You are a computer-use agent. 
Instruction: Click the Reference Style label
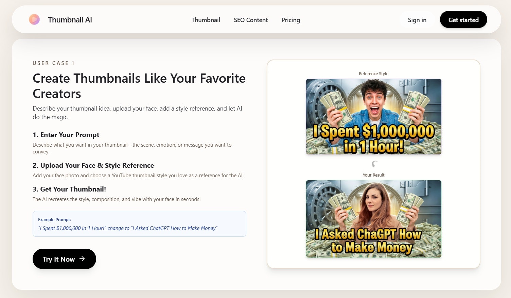373,73
